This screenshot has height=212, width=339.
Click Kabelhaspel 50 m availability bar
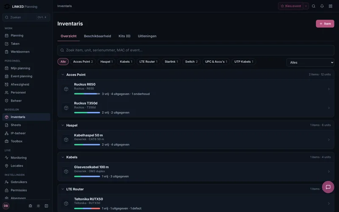(87, 145)
